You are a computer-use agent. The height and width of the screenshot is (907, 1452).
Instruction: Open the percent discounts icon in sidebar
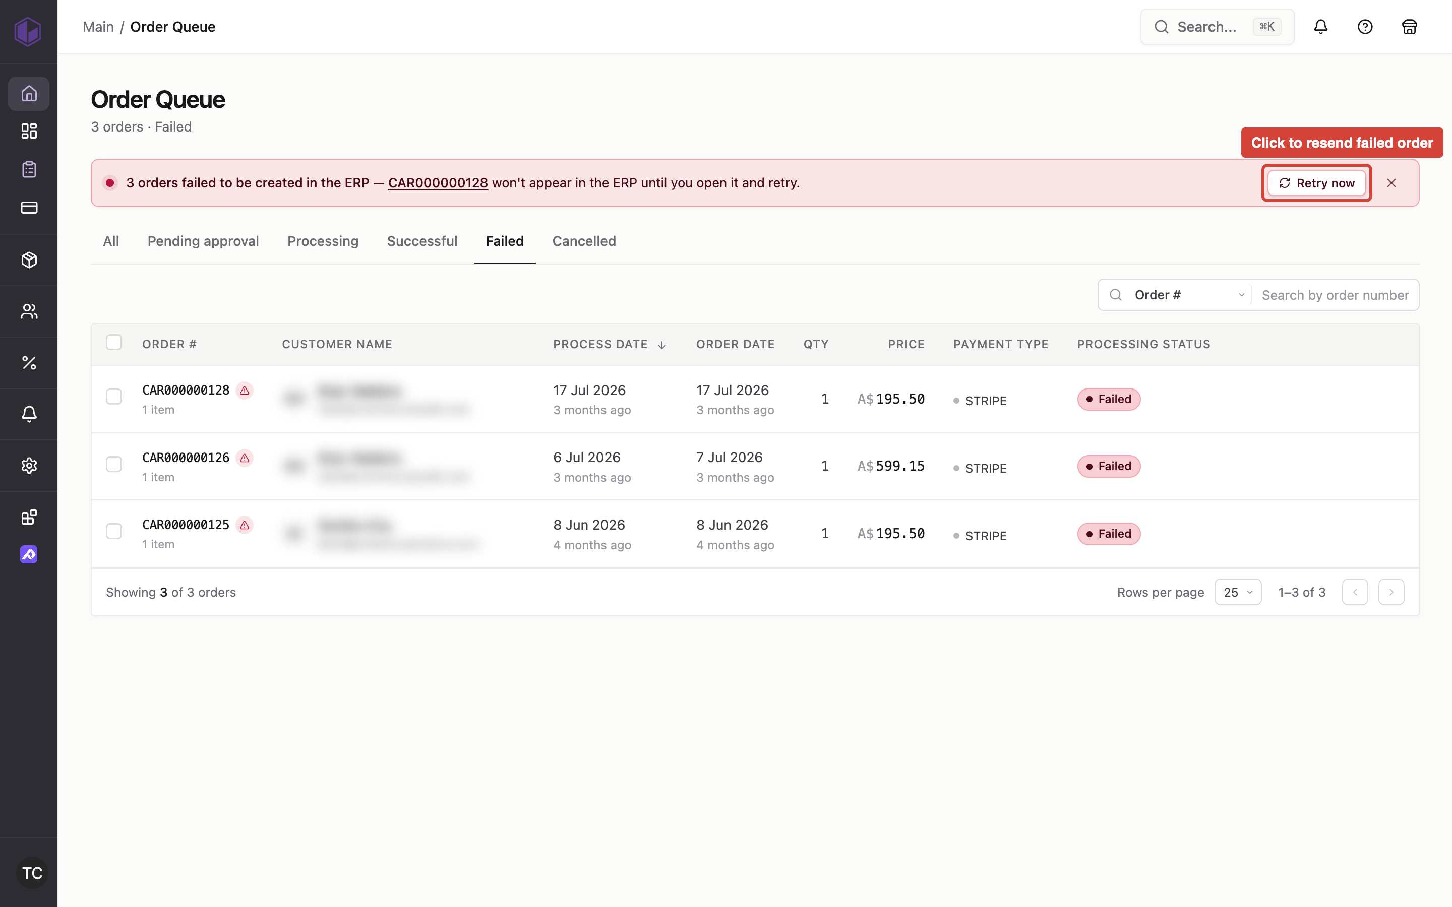(x=29, y=363)
